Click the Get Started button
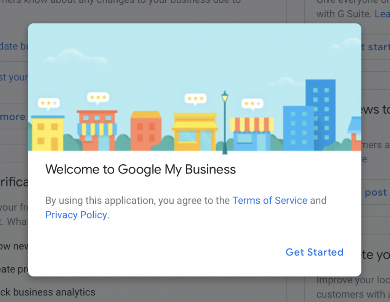Screen dimensions: 390x302 click(x=314, y=252)
